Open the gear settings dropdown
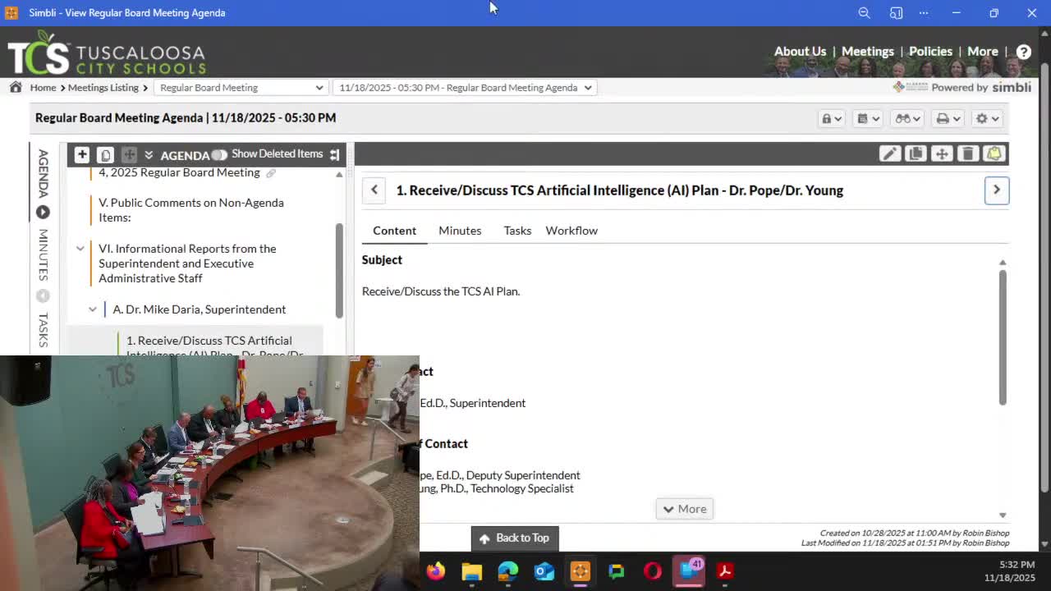The width and height of the screenshot is (1051, 591). click(x=986, y=118)
